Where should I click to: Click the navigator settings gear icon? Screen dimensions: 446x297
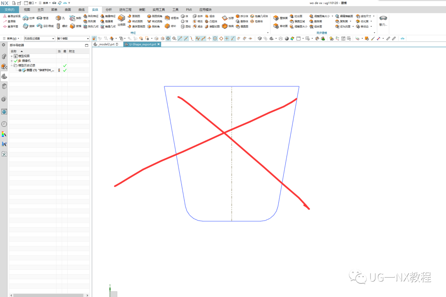(x=3, y=45)
